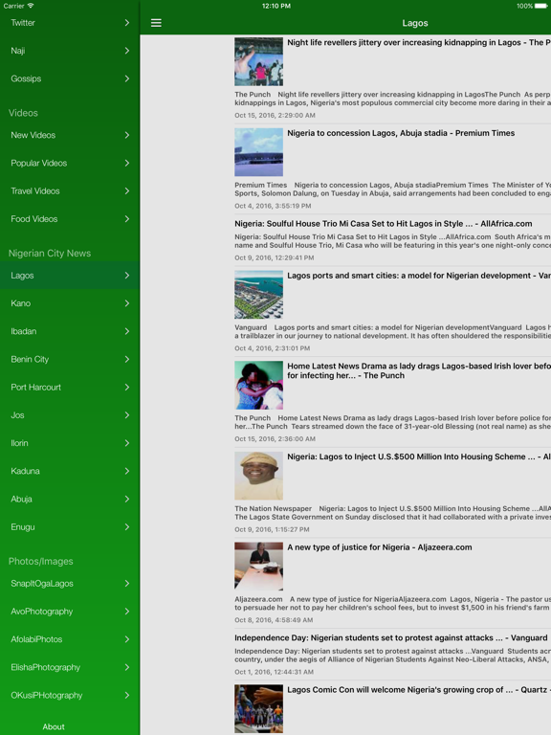This screenshot has height=735, width=551.
Task: Expand the Abuja chevron arrow
Action: (127, 500)
